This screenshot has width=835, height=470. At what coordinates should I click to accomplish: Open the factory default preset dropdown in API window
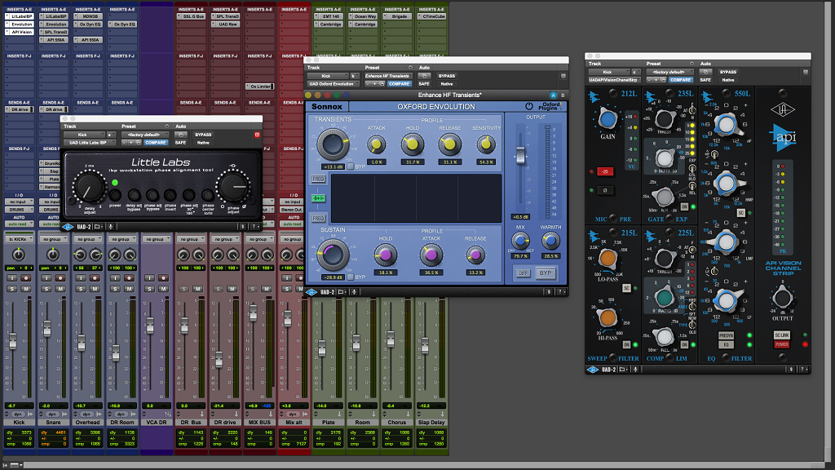[669, 72]
